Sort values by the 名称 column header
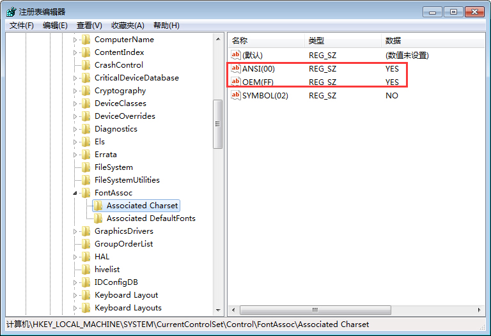491x336 pixels. tap(240, 40)
